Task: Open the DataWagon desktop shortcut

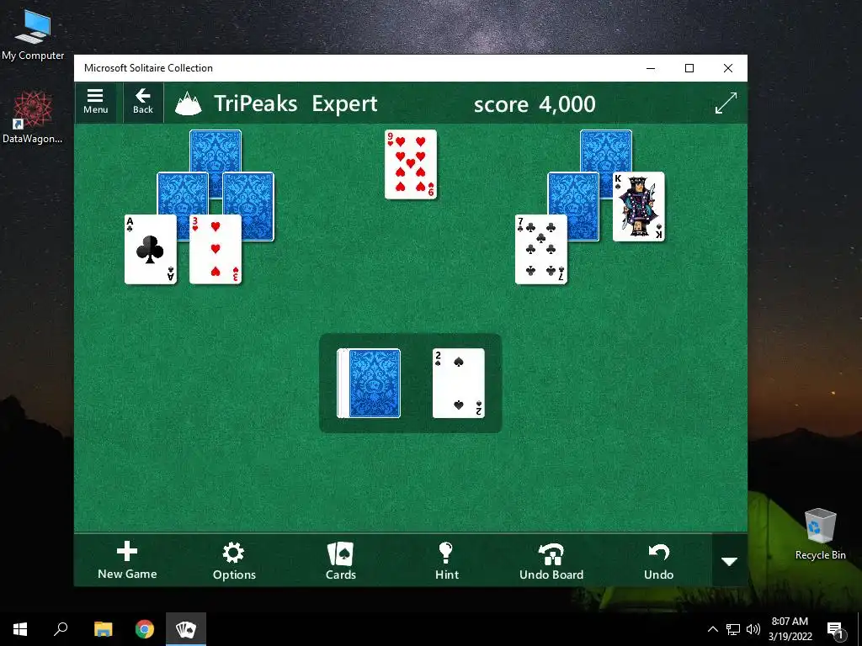Action: tap(33, 118)
